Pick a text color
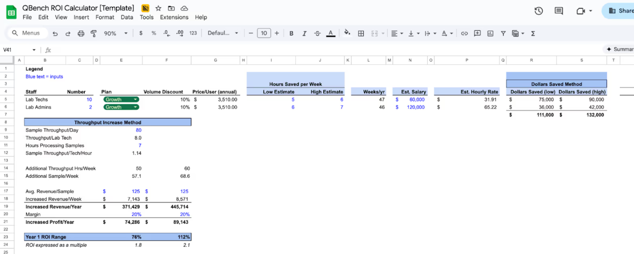Screen dimensions: 634x254 click(330, 34)
